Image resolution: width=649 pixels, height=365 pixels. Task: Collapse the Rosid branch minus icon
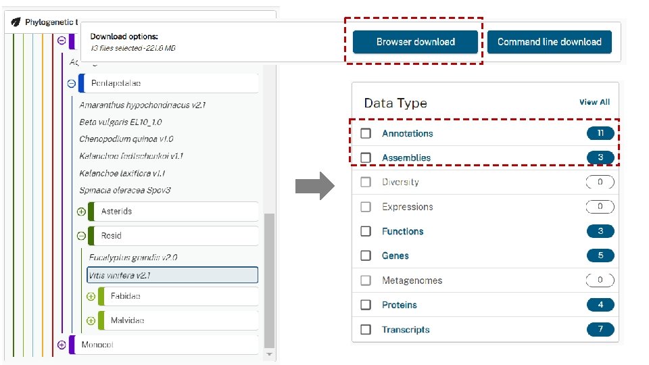[x=82, y=236]
